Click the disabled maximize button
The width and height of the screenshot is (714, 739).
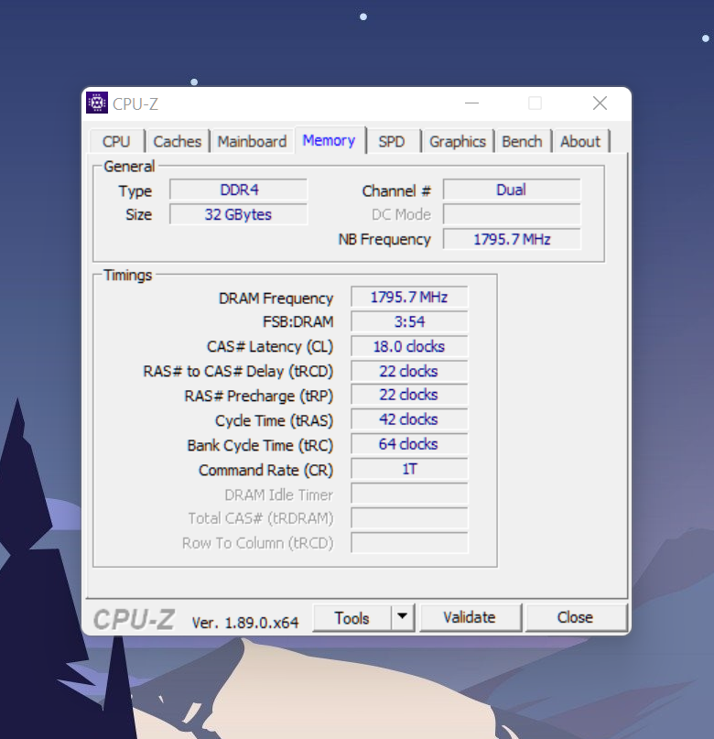(x=535, y=103)
